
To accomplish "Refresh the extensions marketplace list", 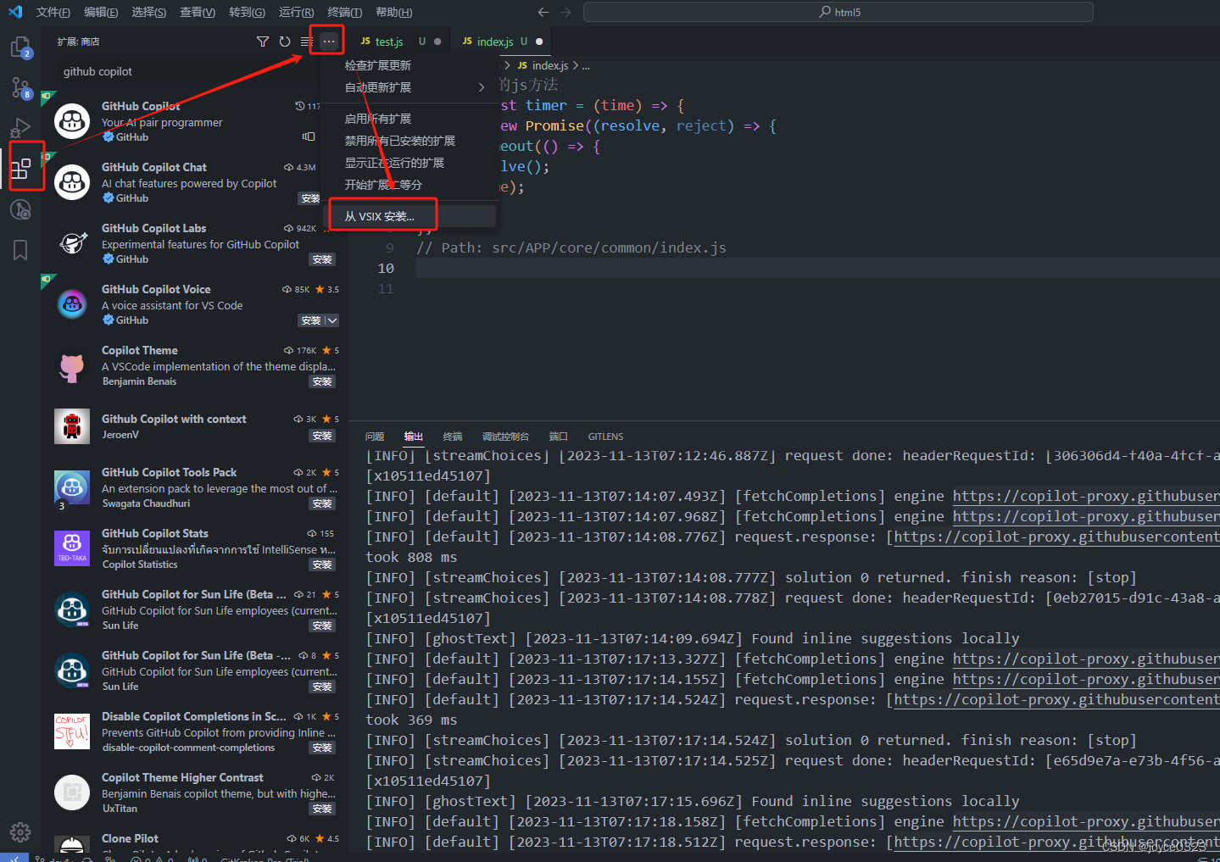I will pos(283,41).
